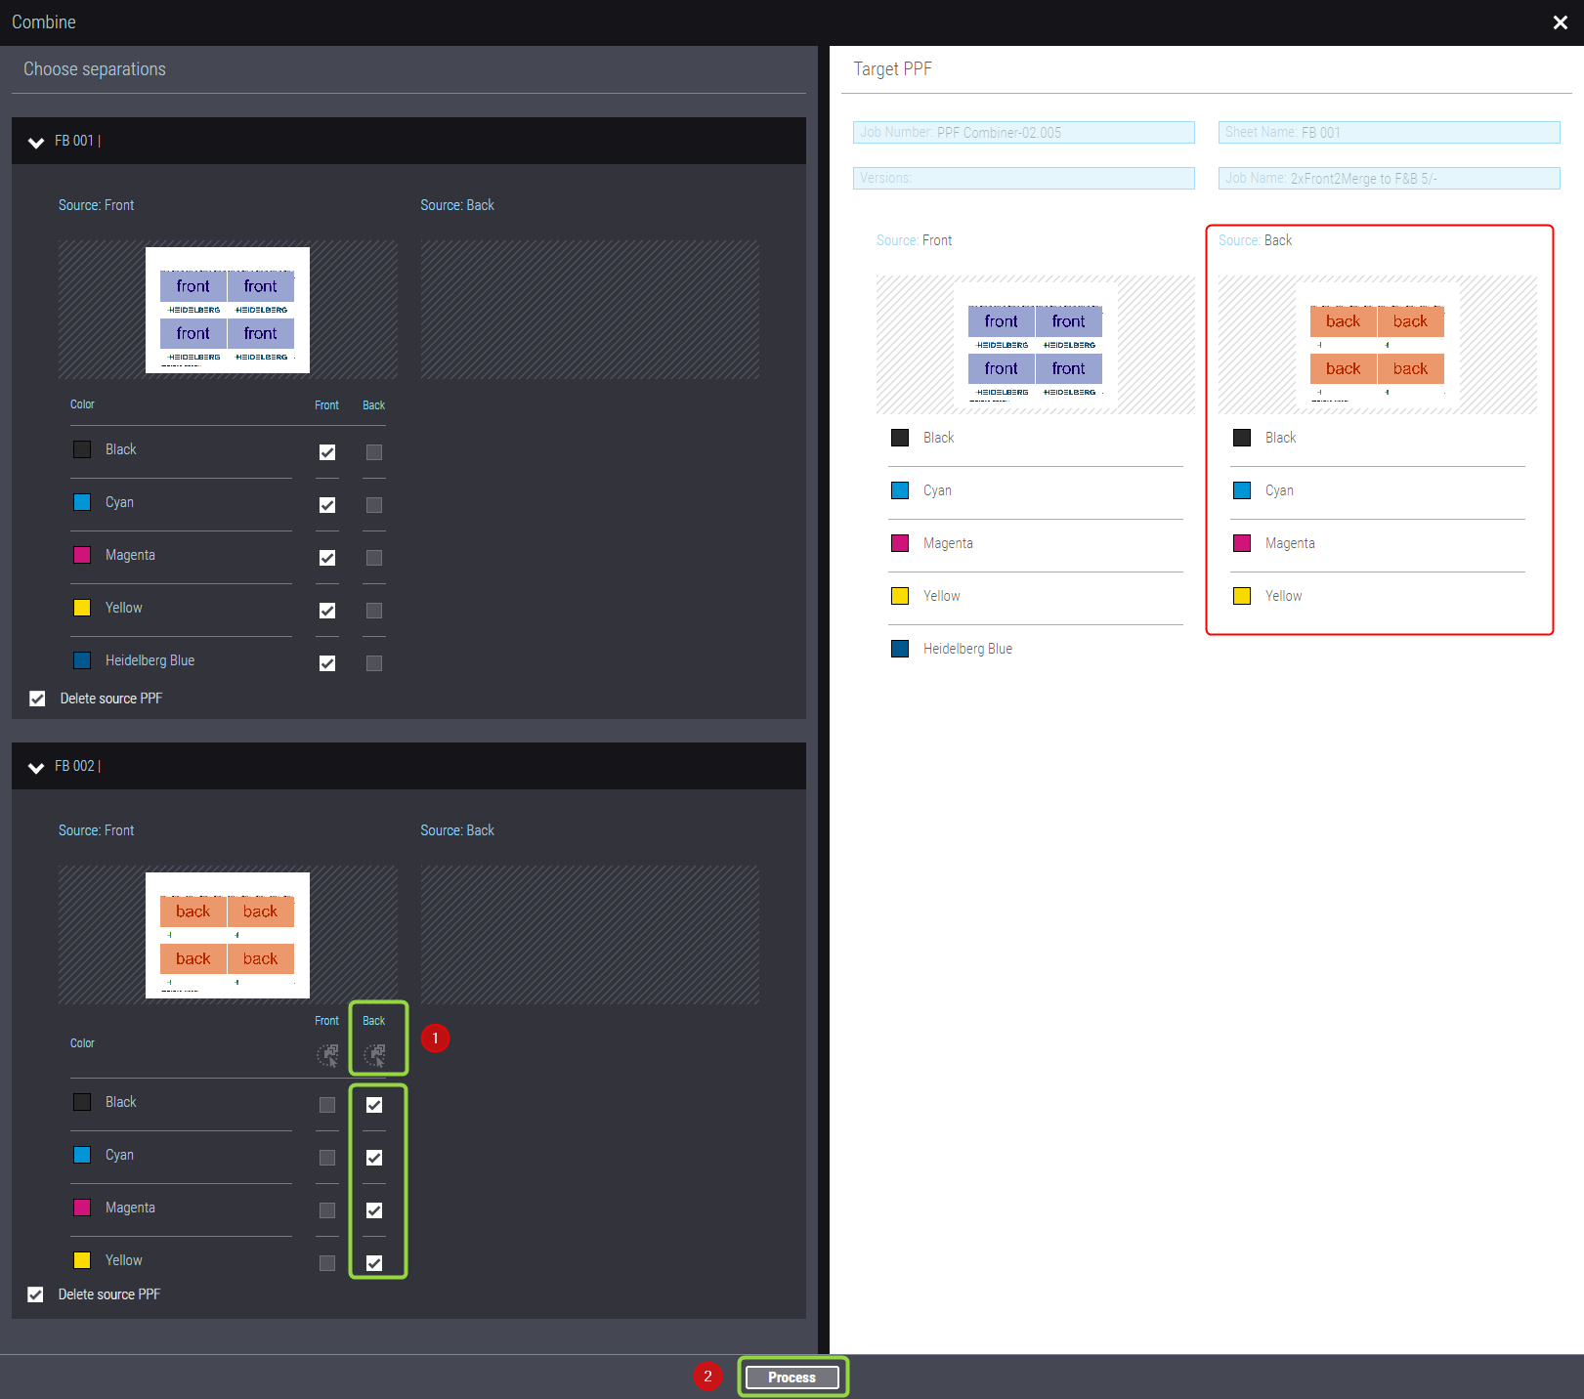
Task: Close the Combine dialog
Action: [x=1560, y=22]
